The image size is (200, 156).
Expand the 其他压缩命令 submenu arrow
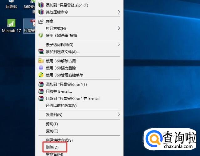coord(119,12)
